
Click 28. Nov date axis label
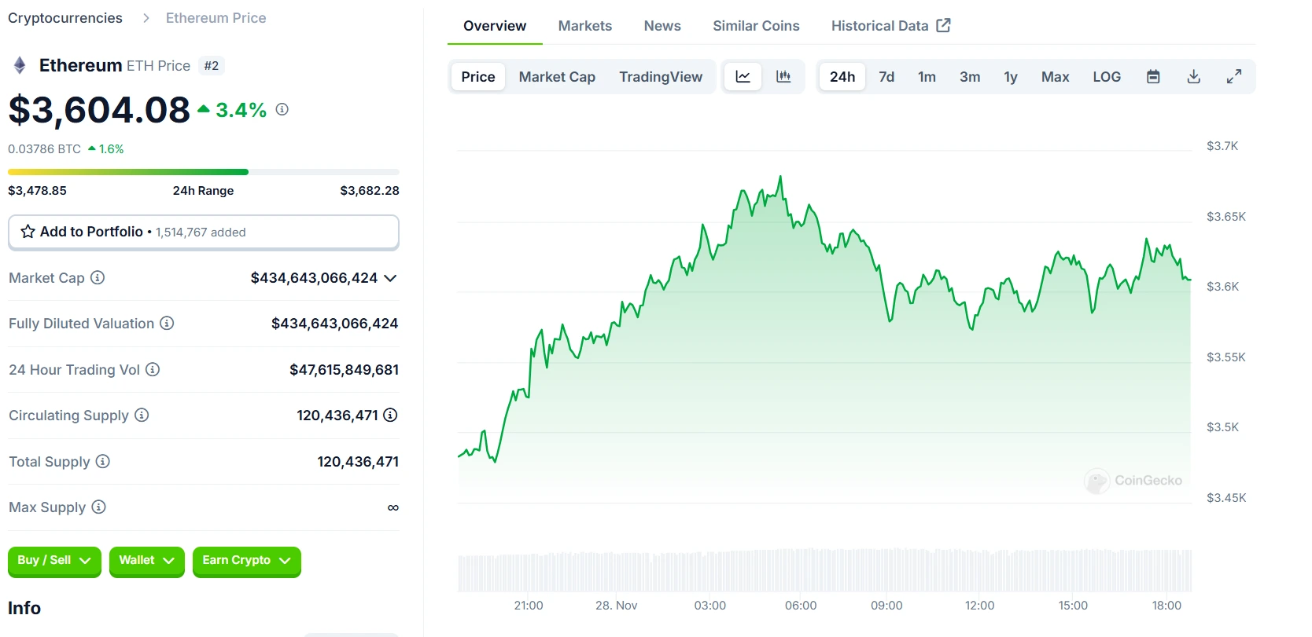click(617, 606)
